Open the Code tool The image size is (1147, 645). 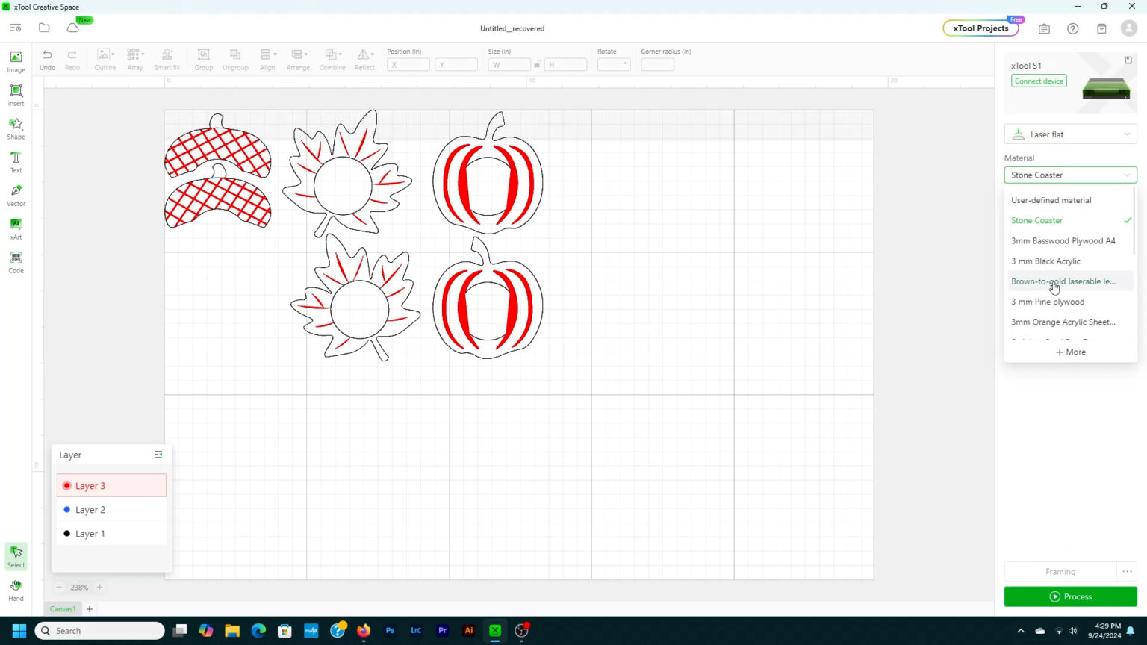[16, 262]
